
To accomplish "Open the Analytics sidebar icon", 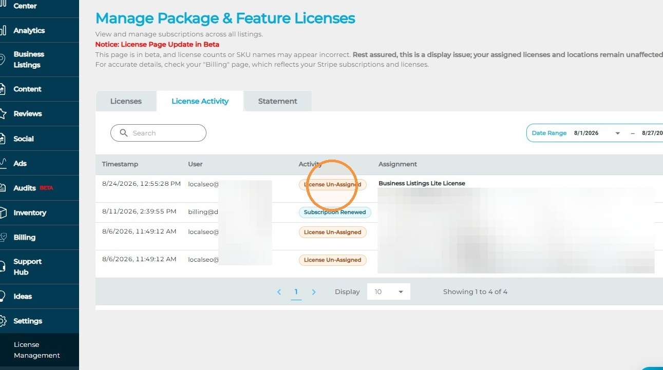I will (x=3, y=30).
